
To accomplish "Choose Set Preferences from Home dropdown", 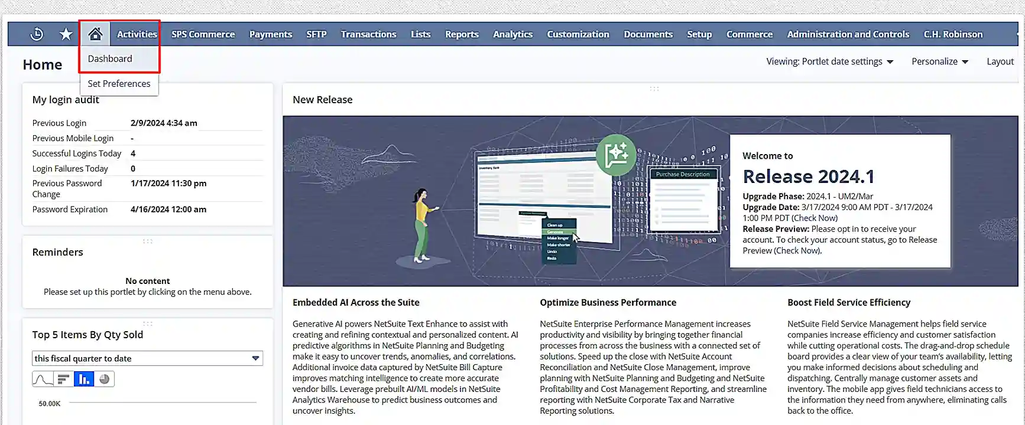I will 119,84.
